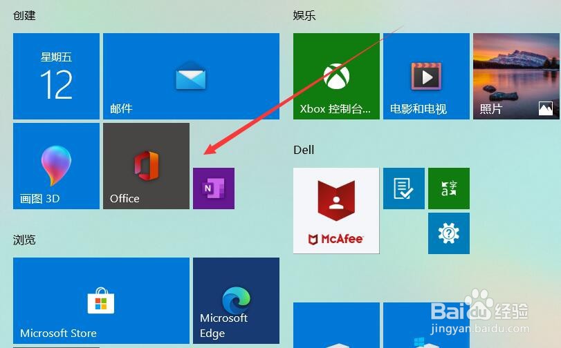Open the gear help support tile
The height and width of the screenshot is (348, 561).
tap(449, 233)
